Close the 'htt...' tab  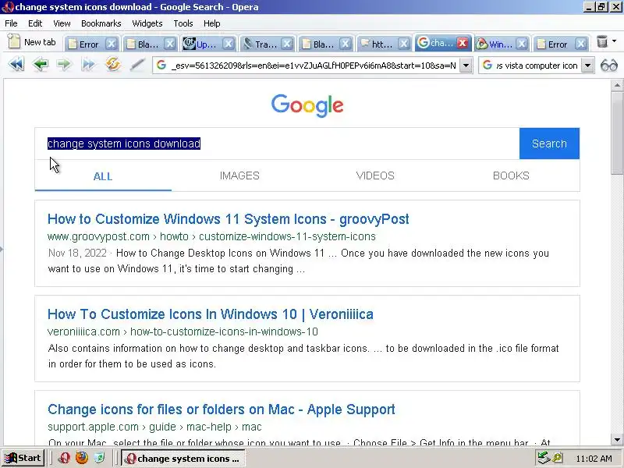[403, 44]
